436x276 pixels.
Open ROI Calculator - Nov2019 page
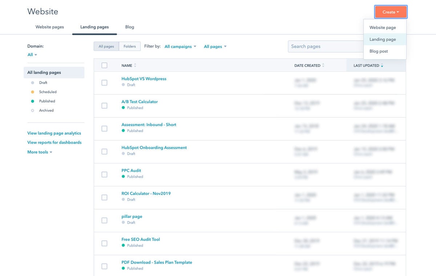[x=146, y=194]
